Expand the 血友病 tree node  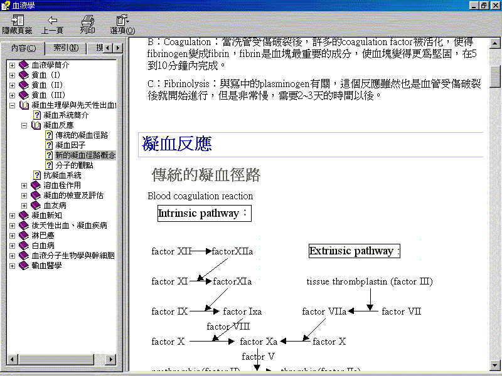coord(24,206)
